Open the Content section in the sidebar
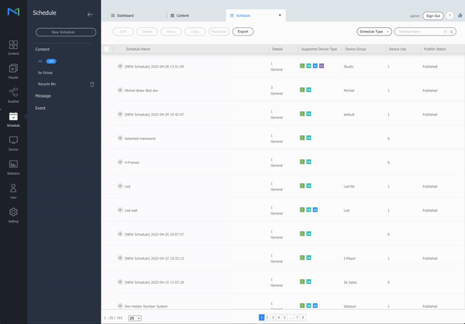 tap(13, 47)
